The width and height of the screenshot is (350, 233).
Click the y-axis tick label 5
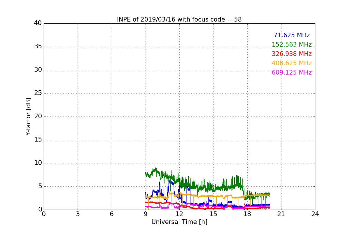tap(40, 186)
